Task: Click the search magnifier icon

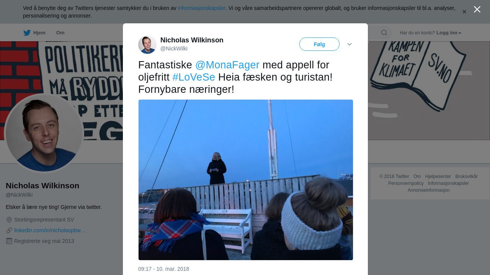Action: click(x=384, y=33)
